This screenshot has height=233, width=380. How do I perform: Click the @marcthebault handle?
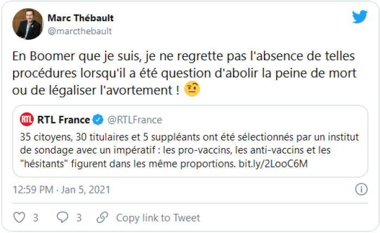click(79, 31)
